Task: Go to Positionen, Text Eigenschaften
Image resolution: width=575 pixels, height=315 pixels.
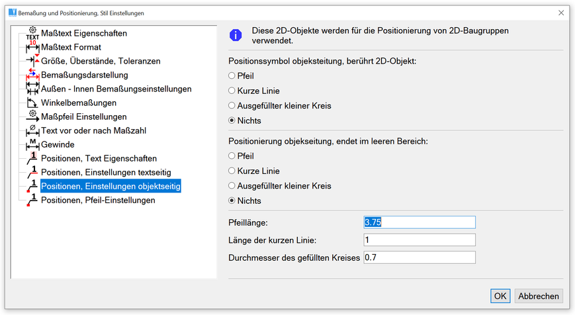Action: pos(99,158)
